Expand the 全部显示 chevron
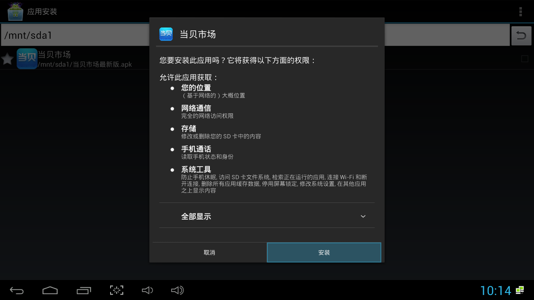The height and width of the screenshot is (300, 534). coord(363,216)
